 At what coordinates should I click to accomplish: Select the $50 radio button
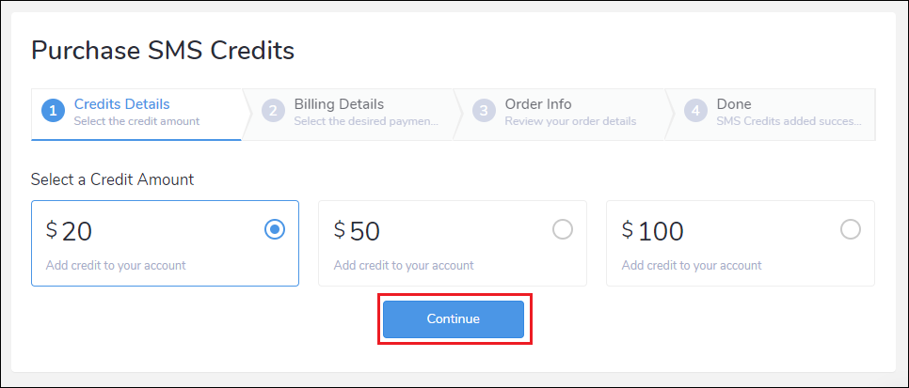pos(563,230)
